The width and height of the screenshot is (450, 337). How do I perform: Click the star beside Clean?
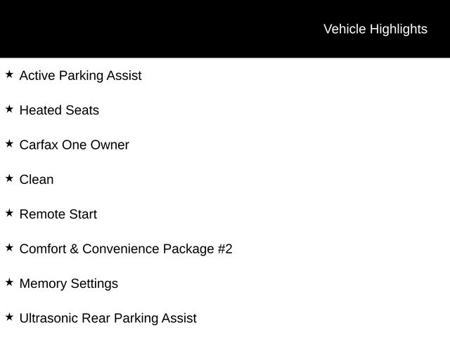[9, 178]
